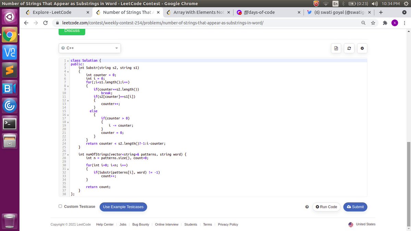Select Number of Strings That tab
Image resolution: width=411 pixels, height=231 pixels.
pos(127,12)
